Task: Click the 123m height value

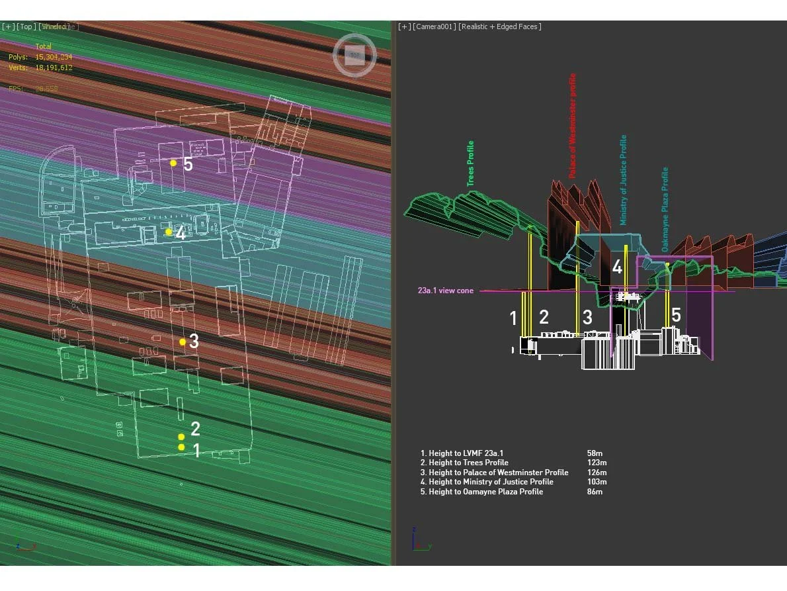Action: pyautogui.click(x=597, y=463)
